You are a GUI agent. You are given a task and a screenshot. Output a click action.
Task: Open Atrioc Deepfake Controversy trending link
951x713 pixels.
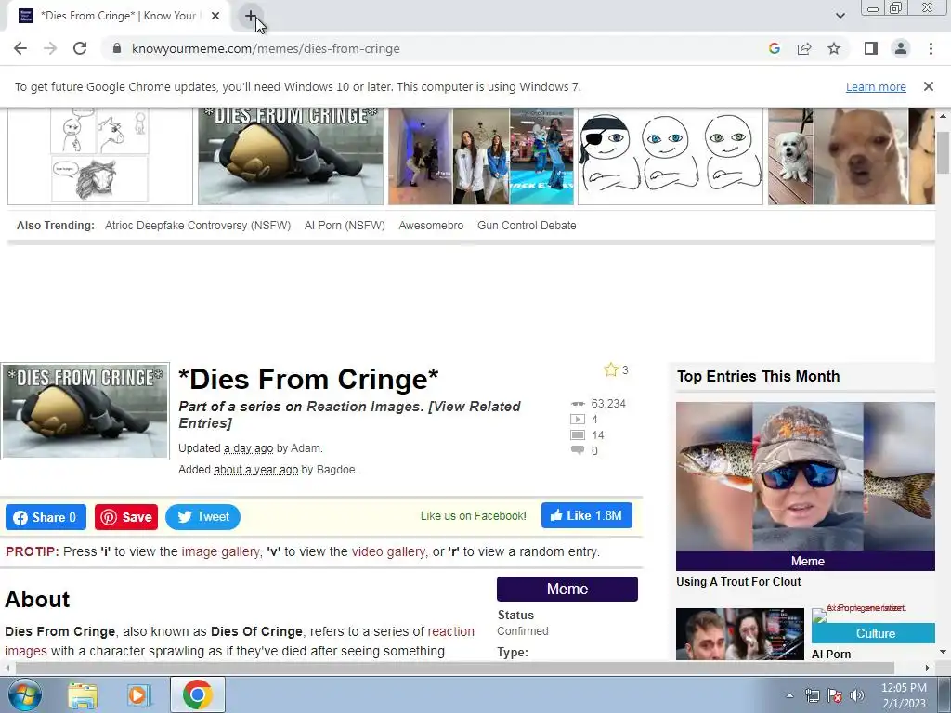(x=198, y=226)
